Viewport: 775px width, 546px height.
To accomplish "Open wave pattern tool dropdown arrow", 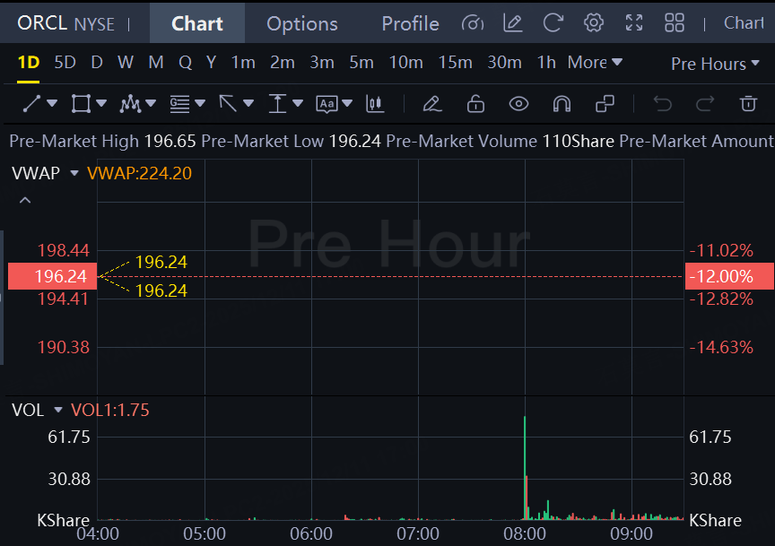I will [151, 103].
